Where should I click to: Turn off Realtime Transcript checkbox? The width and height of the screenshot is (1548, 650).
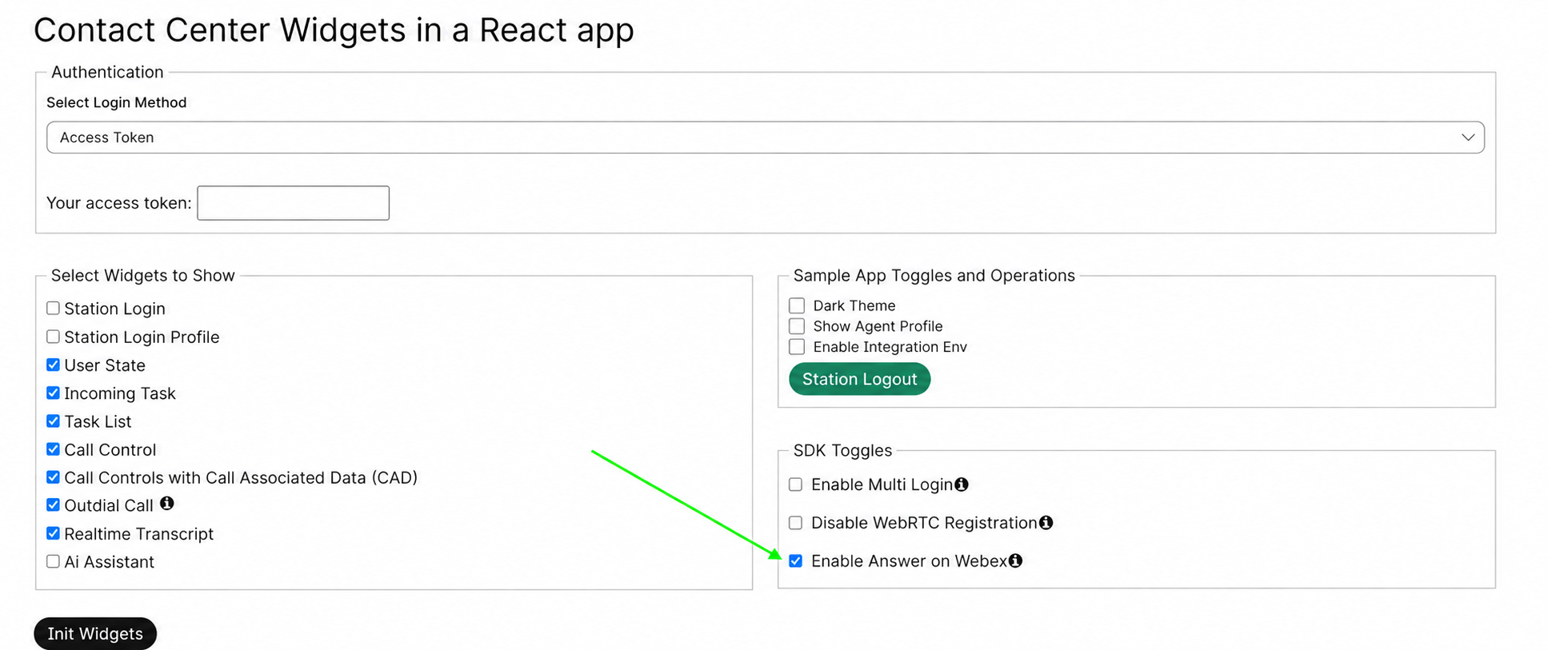(53, 533)
